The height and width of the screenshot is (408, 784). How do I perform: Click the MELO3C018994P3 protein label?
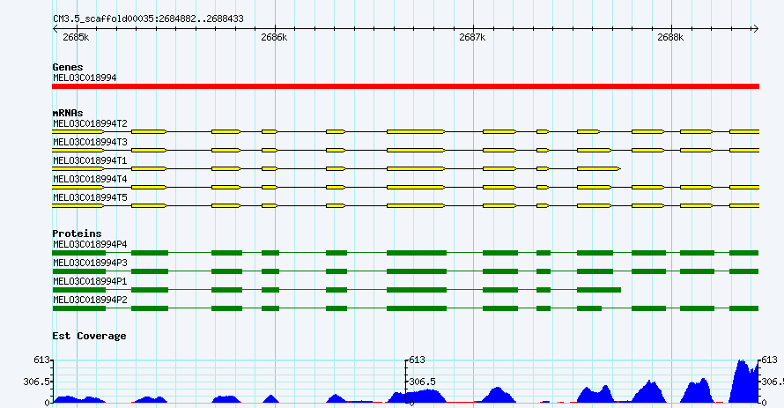pyautogui.click(x=90, y=263)
